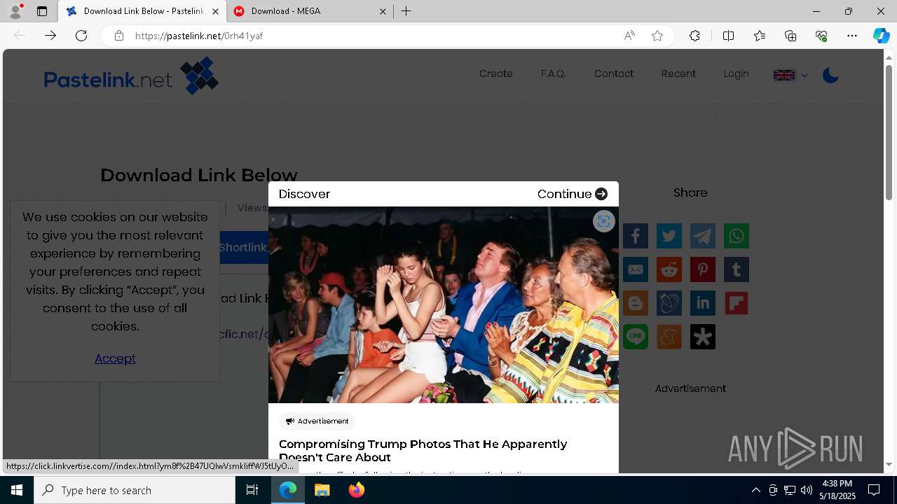Close the Download - MEGA tab
Viewport: 897px width, 504px height.
[383, 11]
